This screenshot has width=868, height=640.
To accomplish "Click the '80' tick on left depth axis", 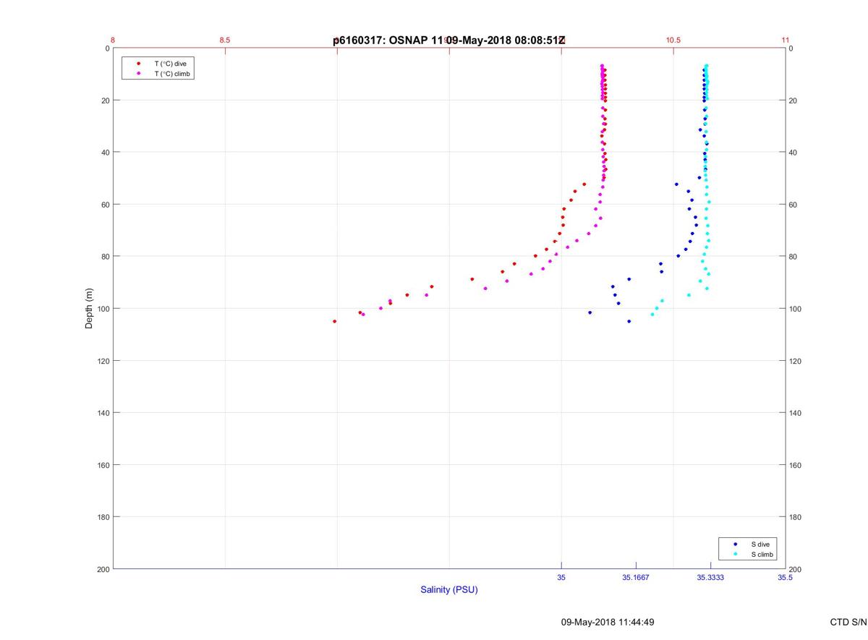I will point(105,257).
